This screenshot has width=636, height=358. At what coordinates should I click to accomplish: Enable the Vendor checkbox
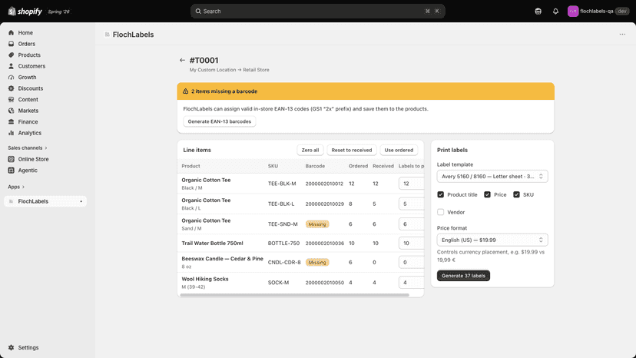[x=440, y=212]
